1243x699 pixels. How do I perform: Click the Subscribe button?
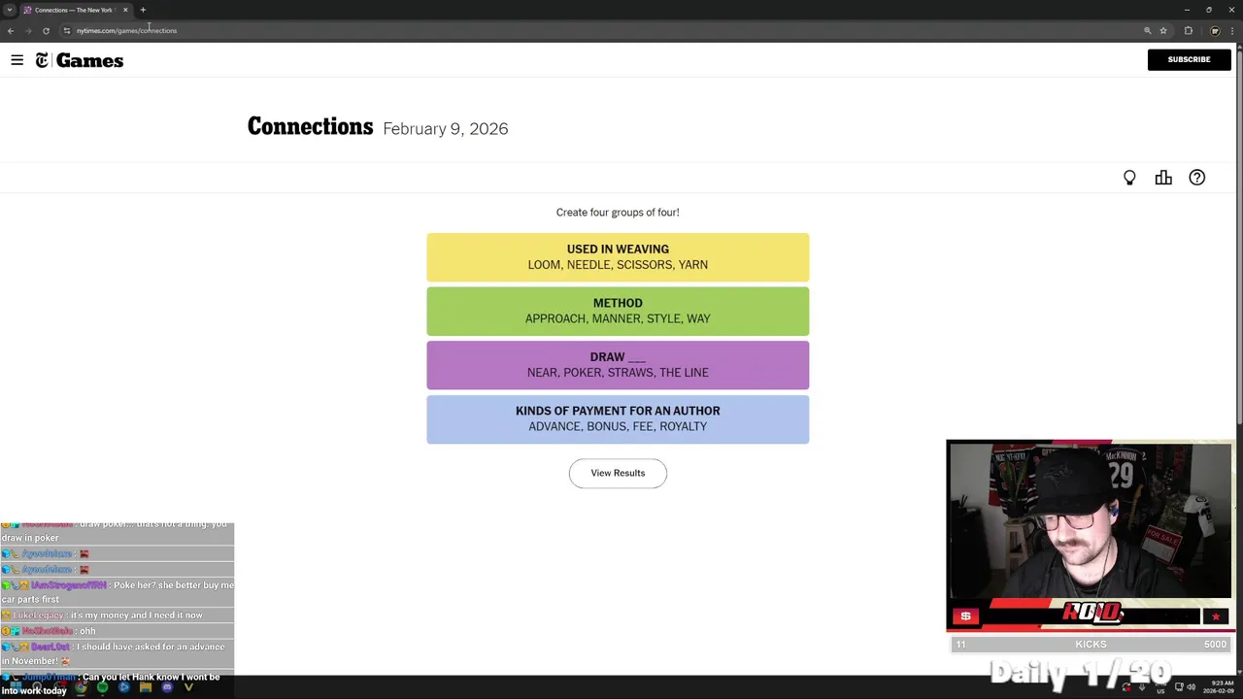coord(1189,59)
